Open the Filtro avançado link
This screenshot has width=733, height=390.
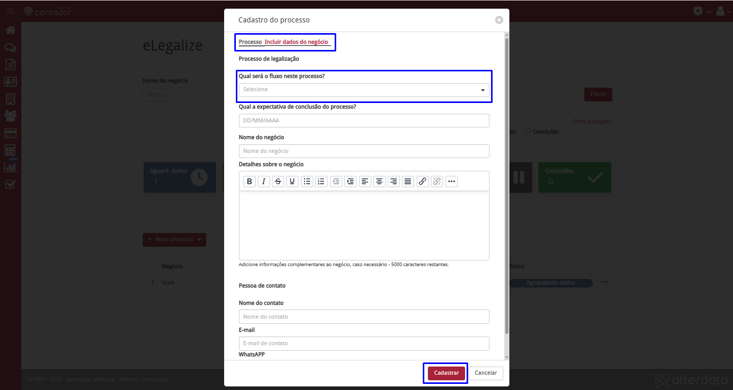(592, 121)
